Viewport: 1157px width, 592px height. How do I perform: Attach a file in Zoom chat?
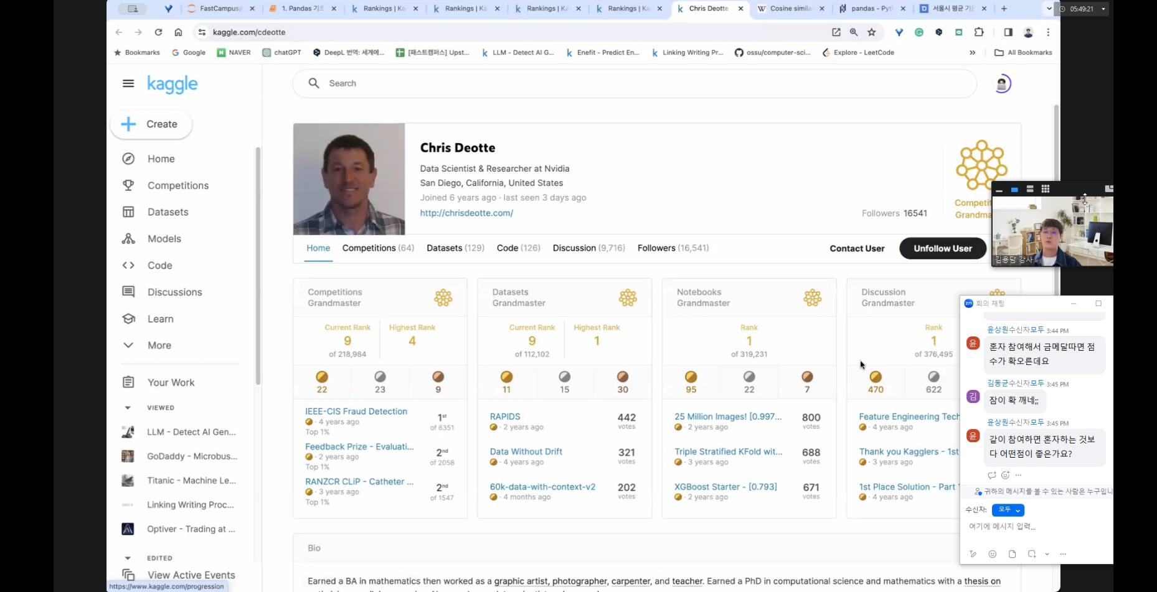click(x=1013, y=554)
